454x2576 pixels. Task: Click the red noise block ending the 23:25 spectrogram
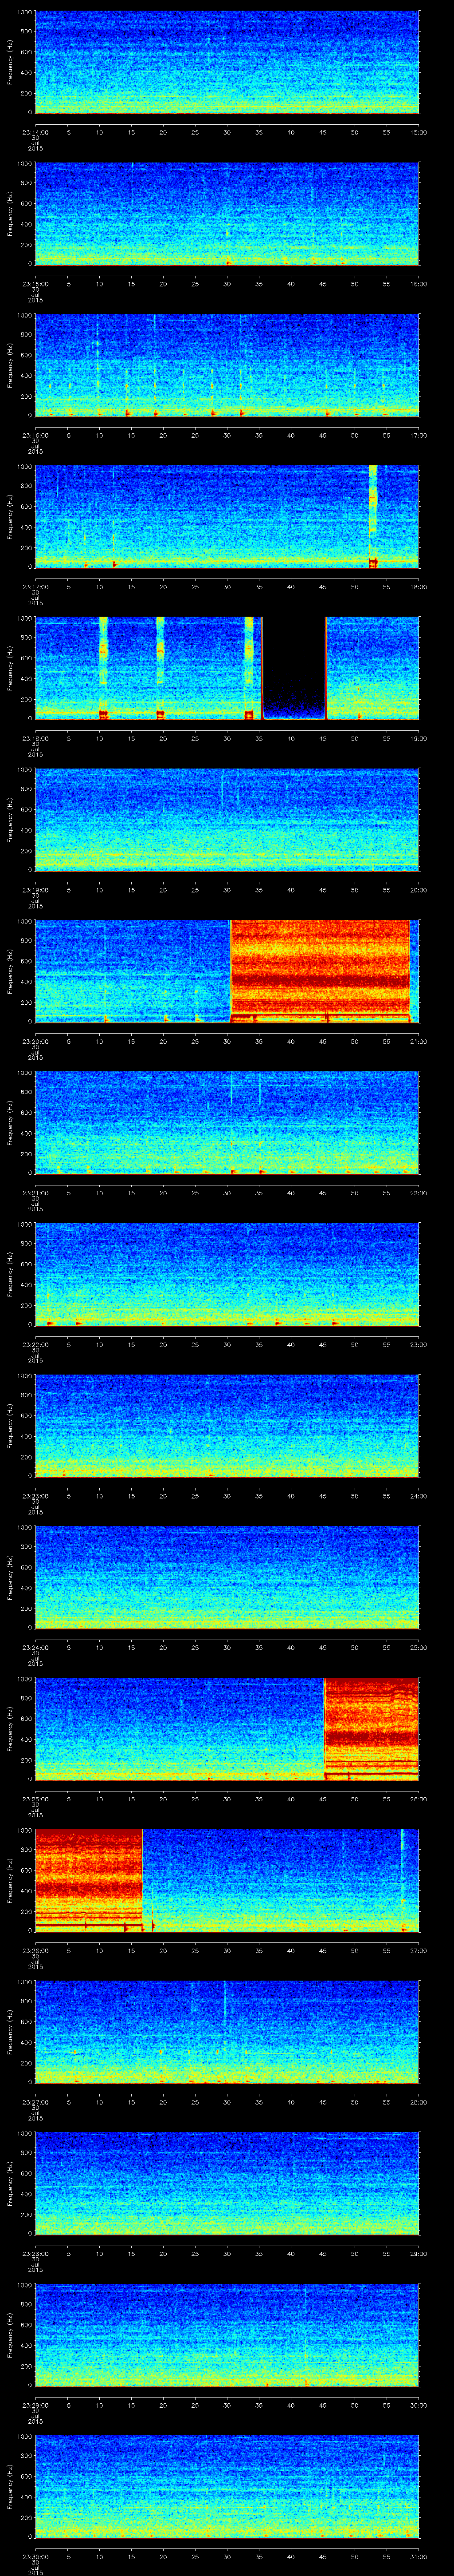371,1729
